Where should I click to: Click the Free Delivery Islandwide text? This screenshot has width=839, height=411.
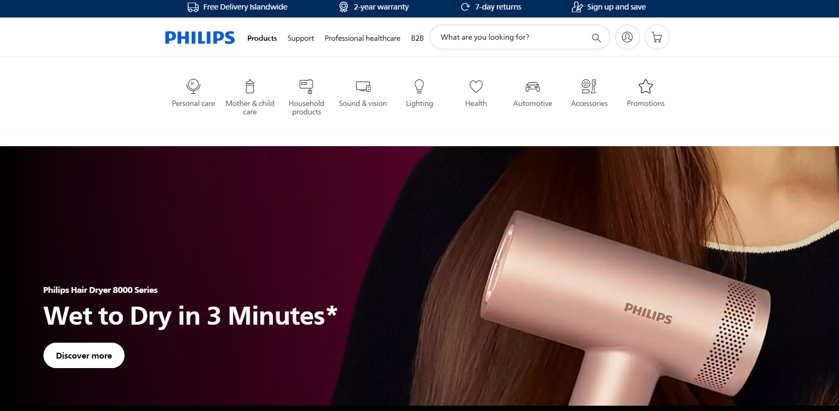point(245,7)
